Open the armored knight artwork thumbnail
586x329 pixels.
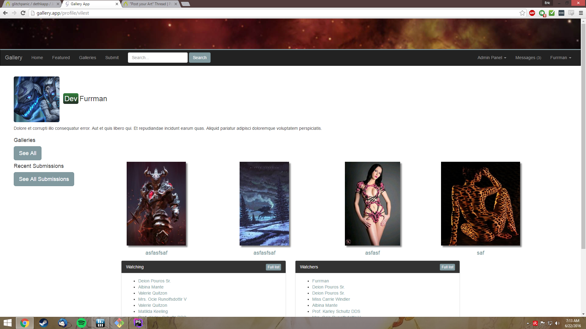pos(156,203)
